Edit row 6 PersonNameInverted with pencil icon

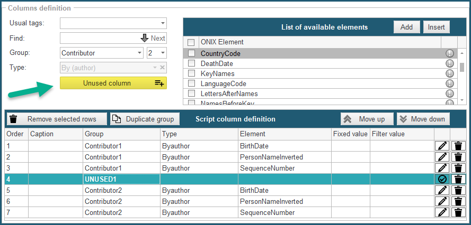pos(442,201)
